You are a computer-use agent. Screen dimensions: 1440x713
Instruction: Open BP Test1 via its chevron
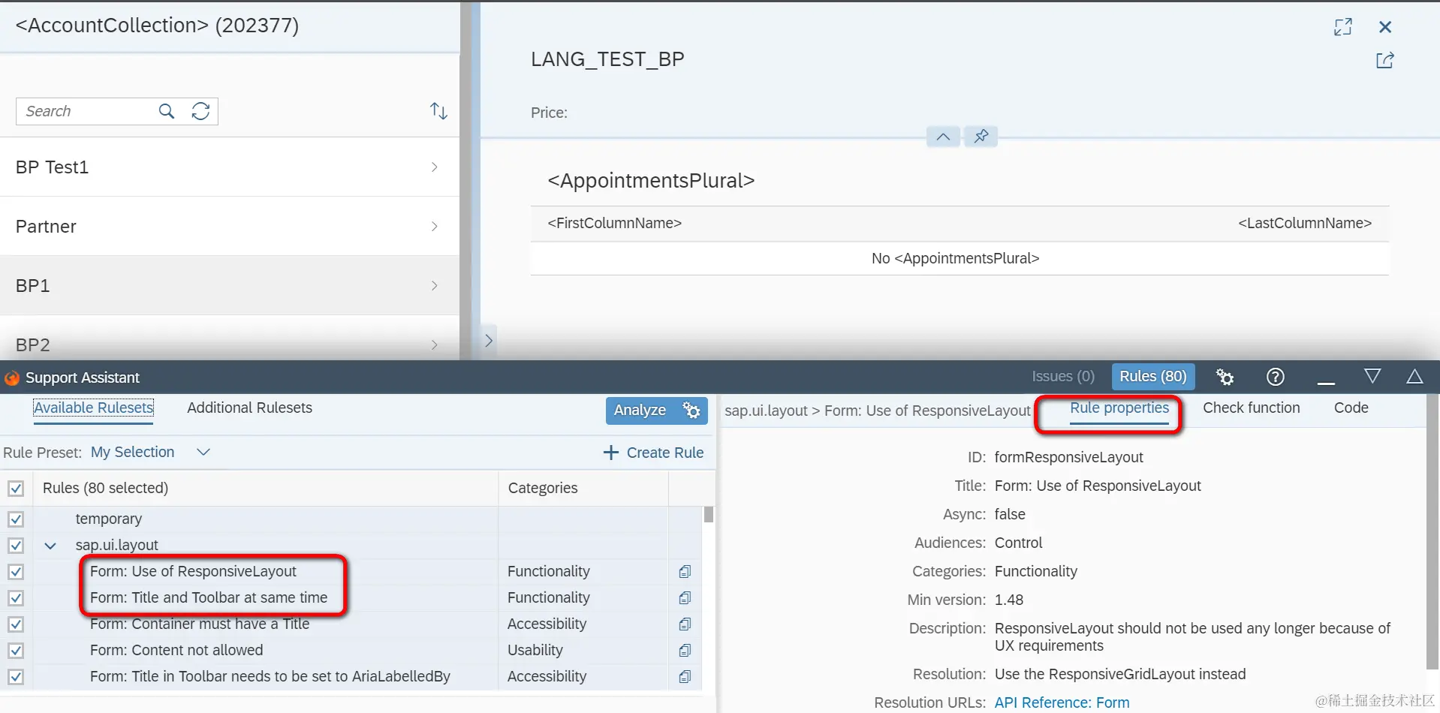pos(434,167)
